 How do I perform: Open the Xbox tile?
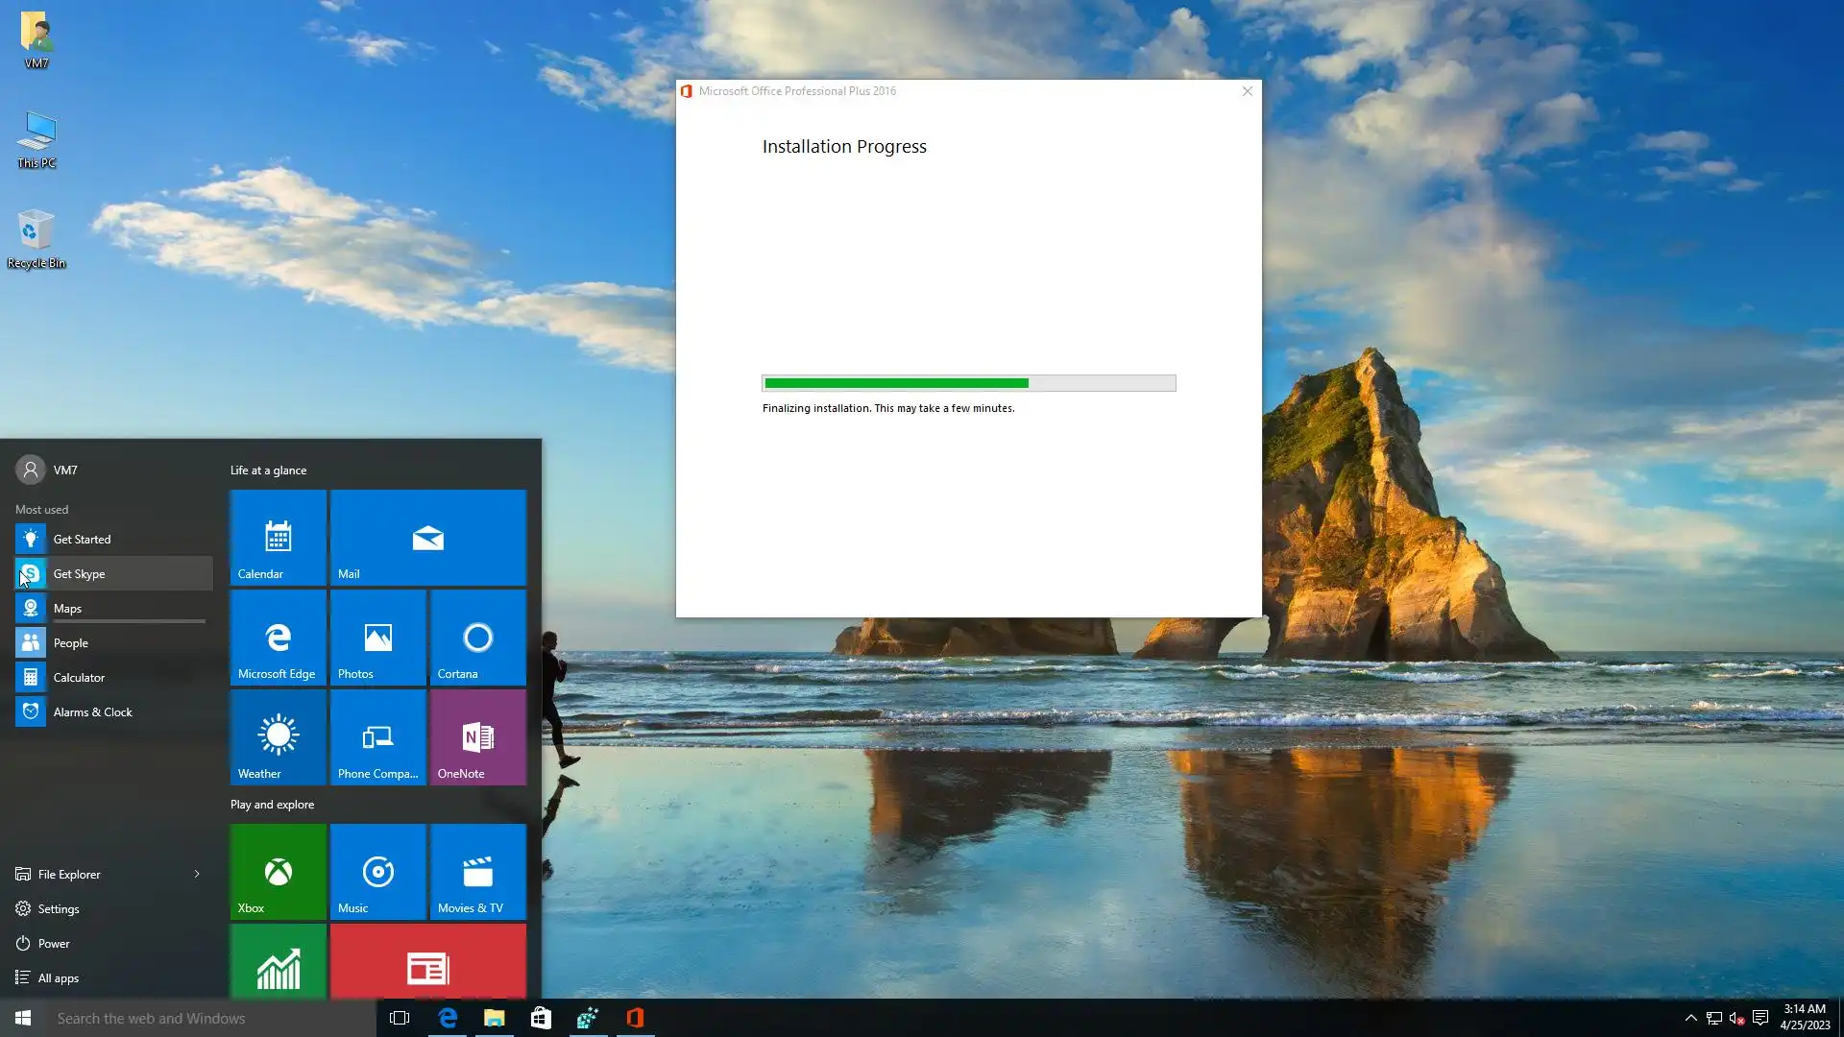(x=278, y=872)
